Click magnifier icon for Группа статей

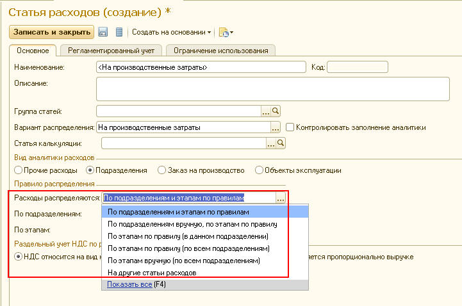click(x=276, y=111)
